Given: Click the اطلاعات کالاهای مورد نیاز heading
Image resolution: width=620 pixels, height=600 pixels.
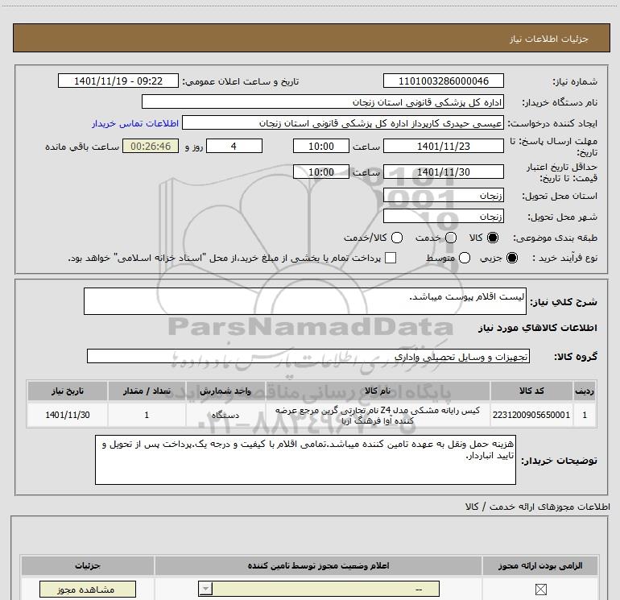Looking at the screenshot, I should (537, 328).
